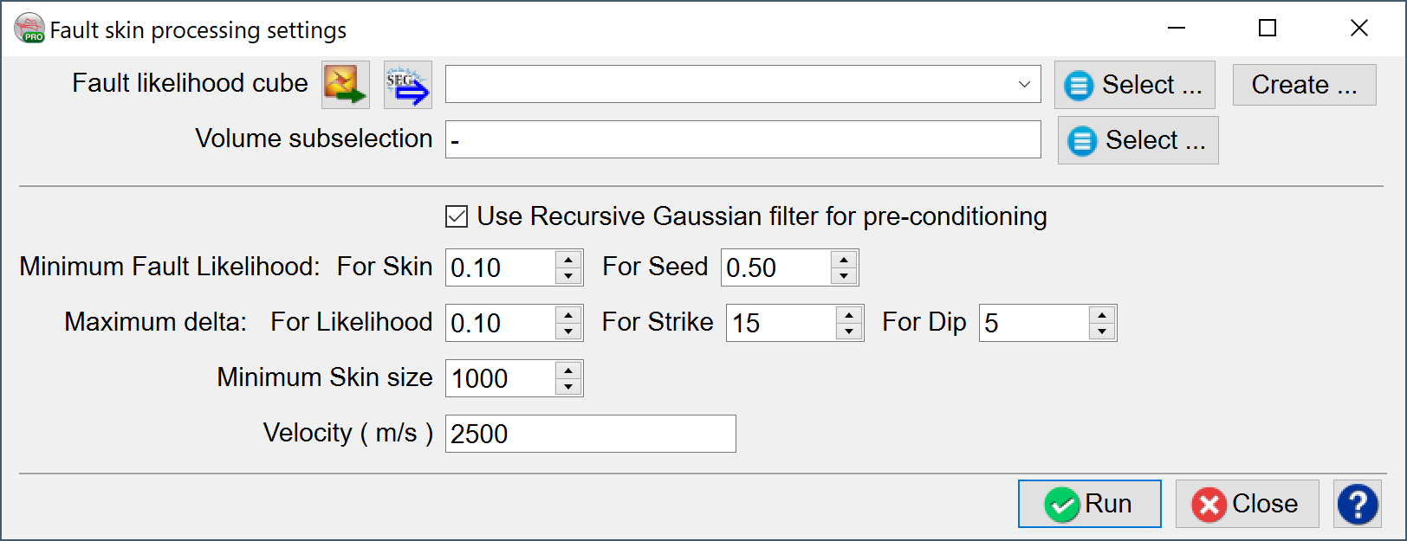Increase the For Strike maximum delta
This screenshot has height=541, width=1407.
tap(849, 315)
